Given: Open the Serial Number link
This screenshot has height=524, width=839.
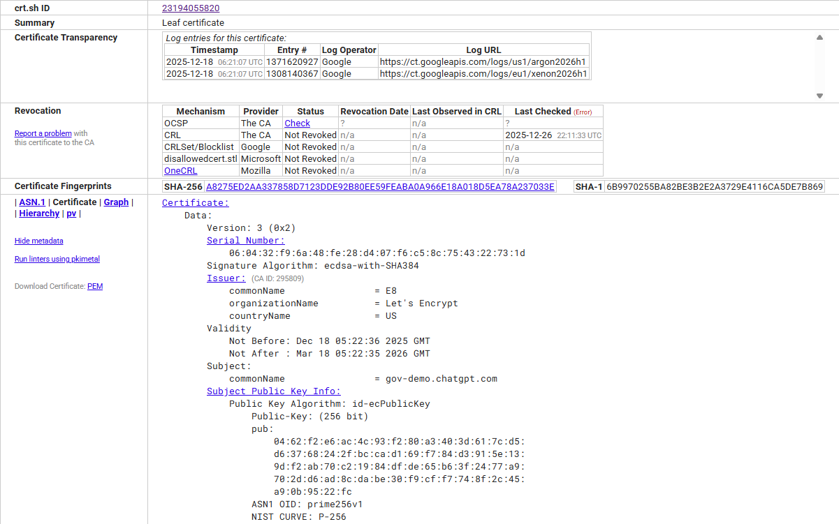Looking at the screenshot, I should (x=245, y=240).
